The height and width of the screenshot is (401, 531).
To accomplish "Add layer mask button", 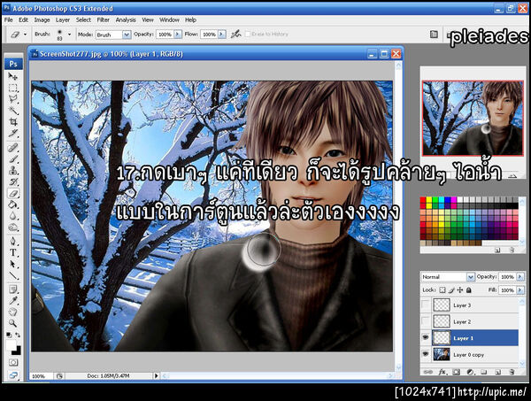I will point(456,372).
